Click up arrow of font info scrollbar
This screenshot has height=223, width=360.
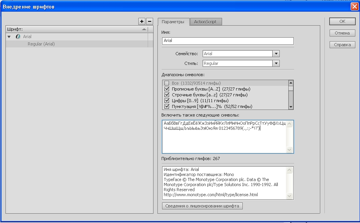click(x=289, y=170)
